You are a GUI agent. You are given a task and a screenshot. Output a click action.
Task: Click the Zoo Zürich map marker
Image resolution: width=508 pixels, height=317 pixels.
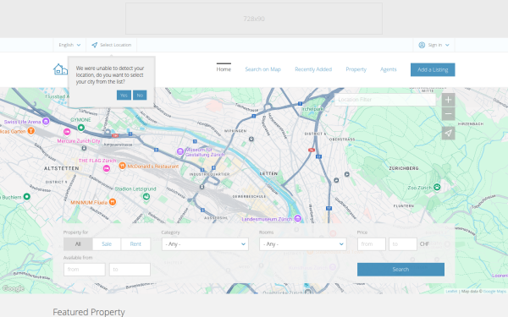coord(437,187)
